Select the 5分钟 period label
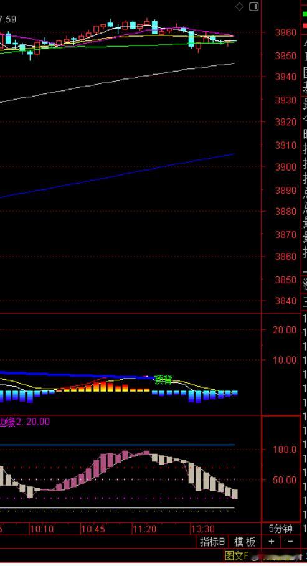The image size is (307, 566). (281, 529)
